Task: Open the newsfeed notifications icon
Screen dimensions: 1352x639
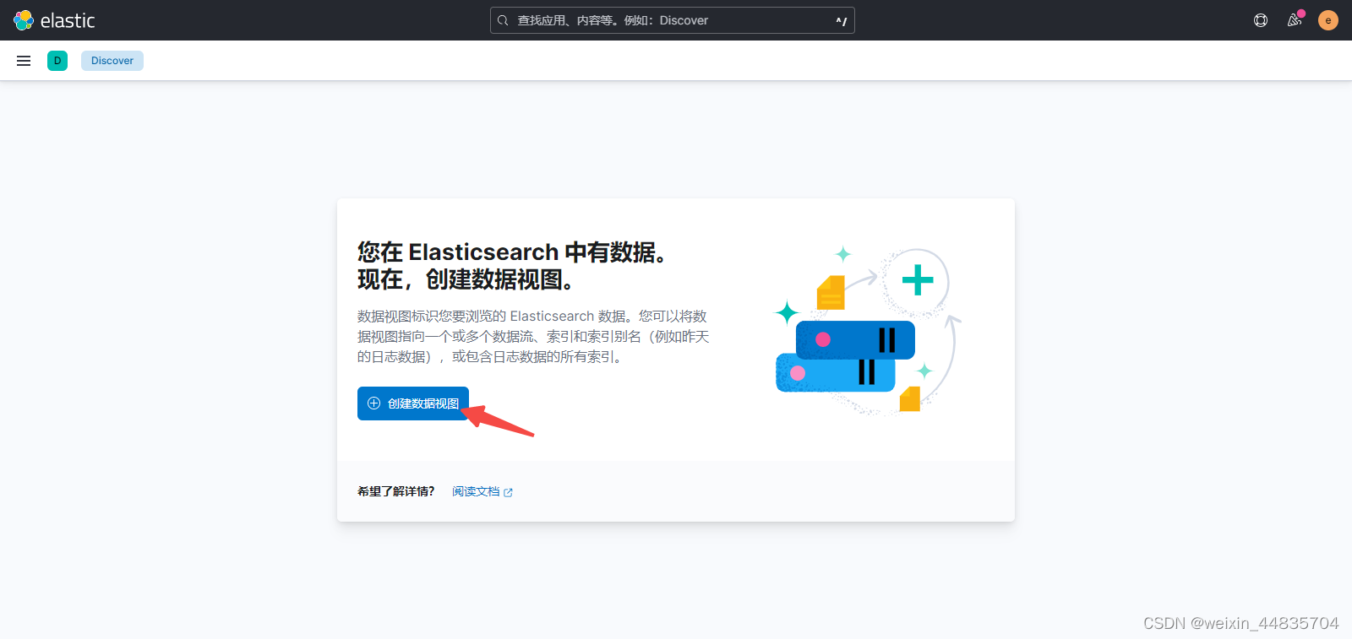Action: (1295, 20)
